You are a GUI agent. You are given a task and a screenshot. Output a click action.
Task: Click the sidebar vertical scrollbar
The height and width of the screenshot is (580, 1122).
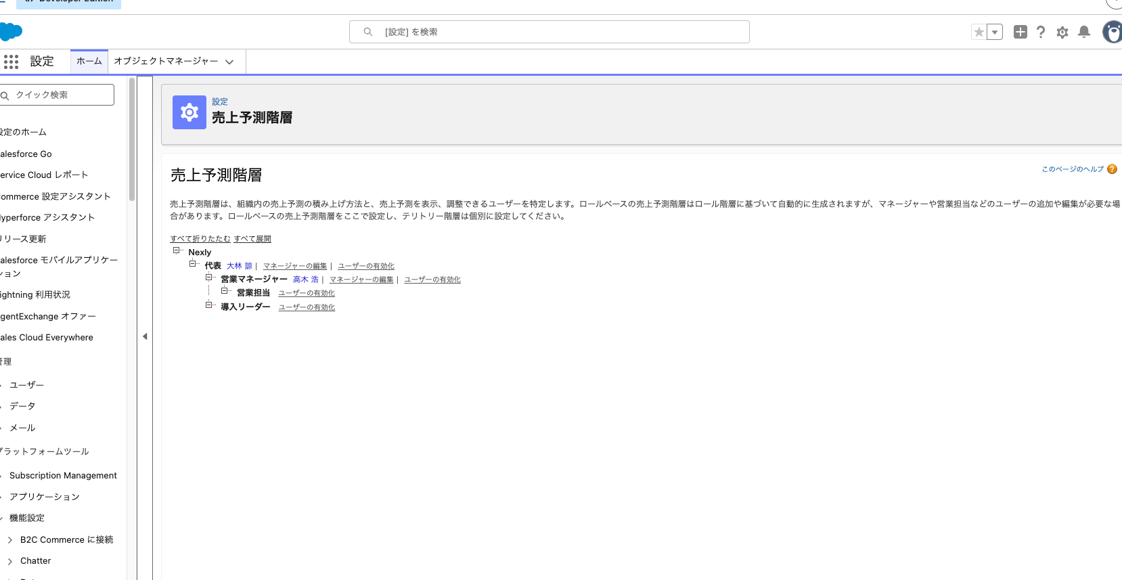click(x=132, y=139)
